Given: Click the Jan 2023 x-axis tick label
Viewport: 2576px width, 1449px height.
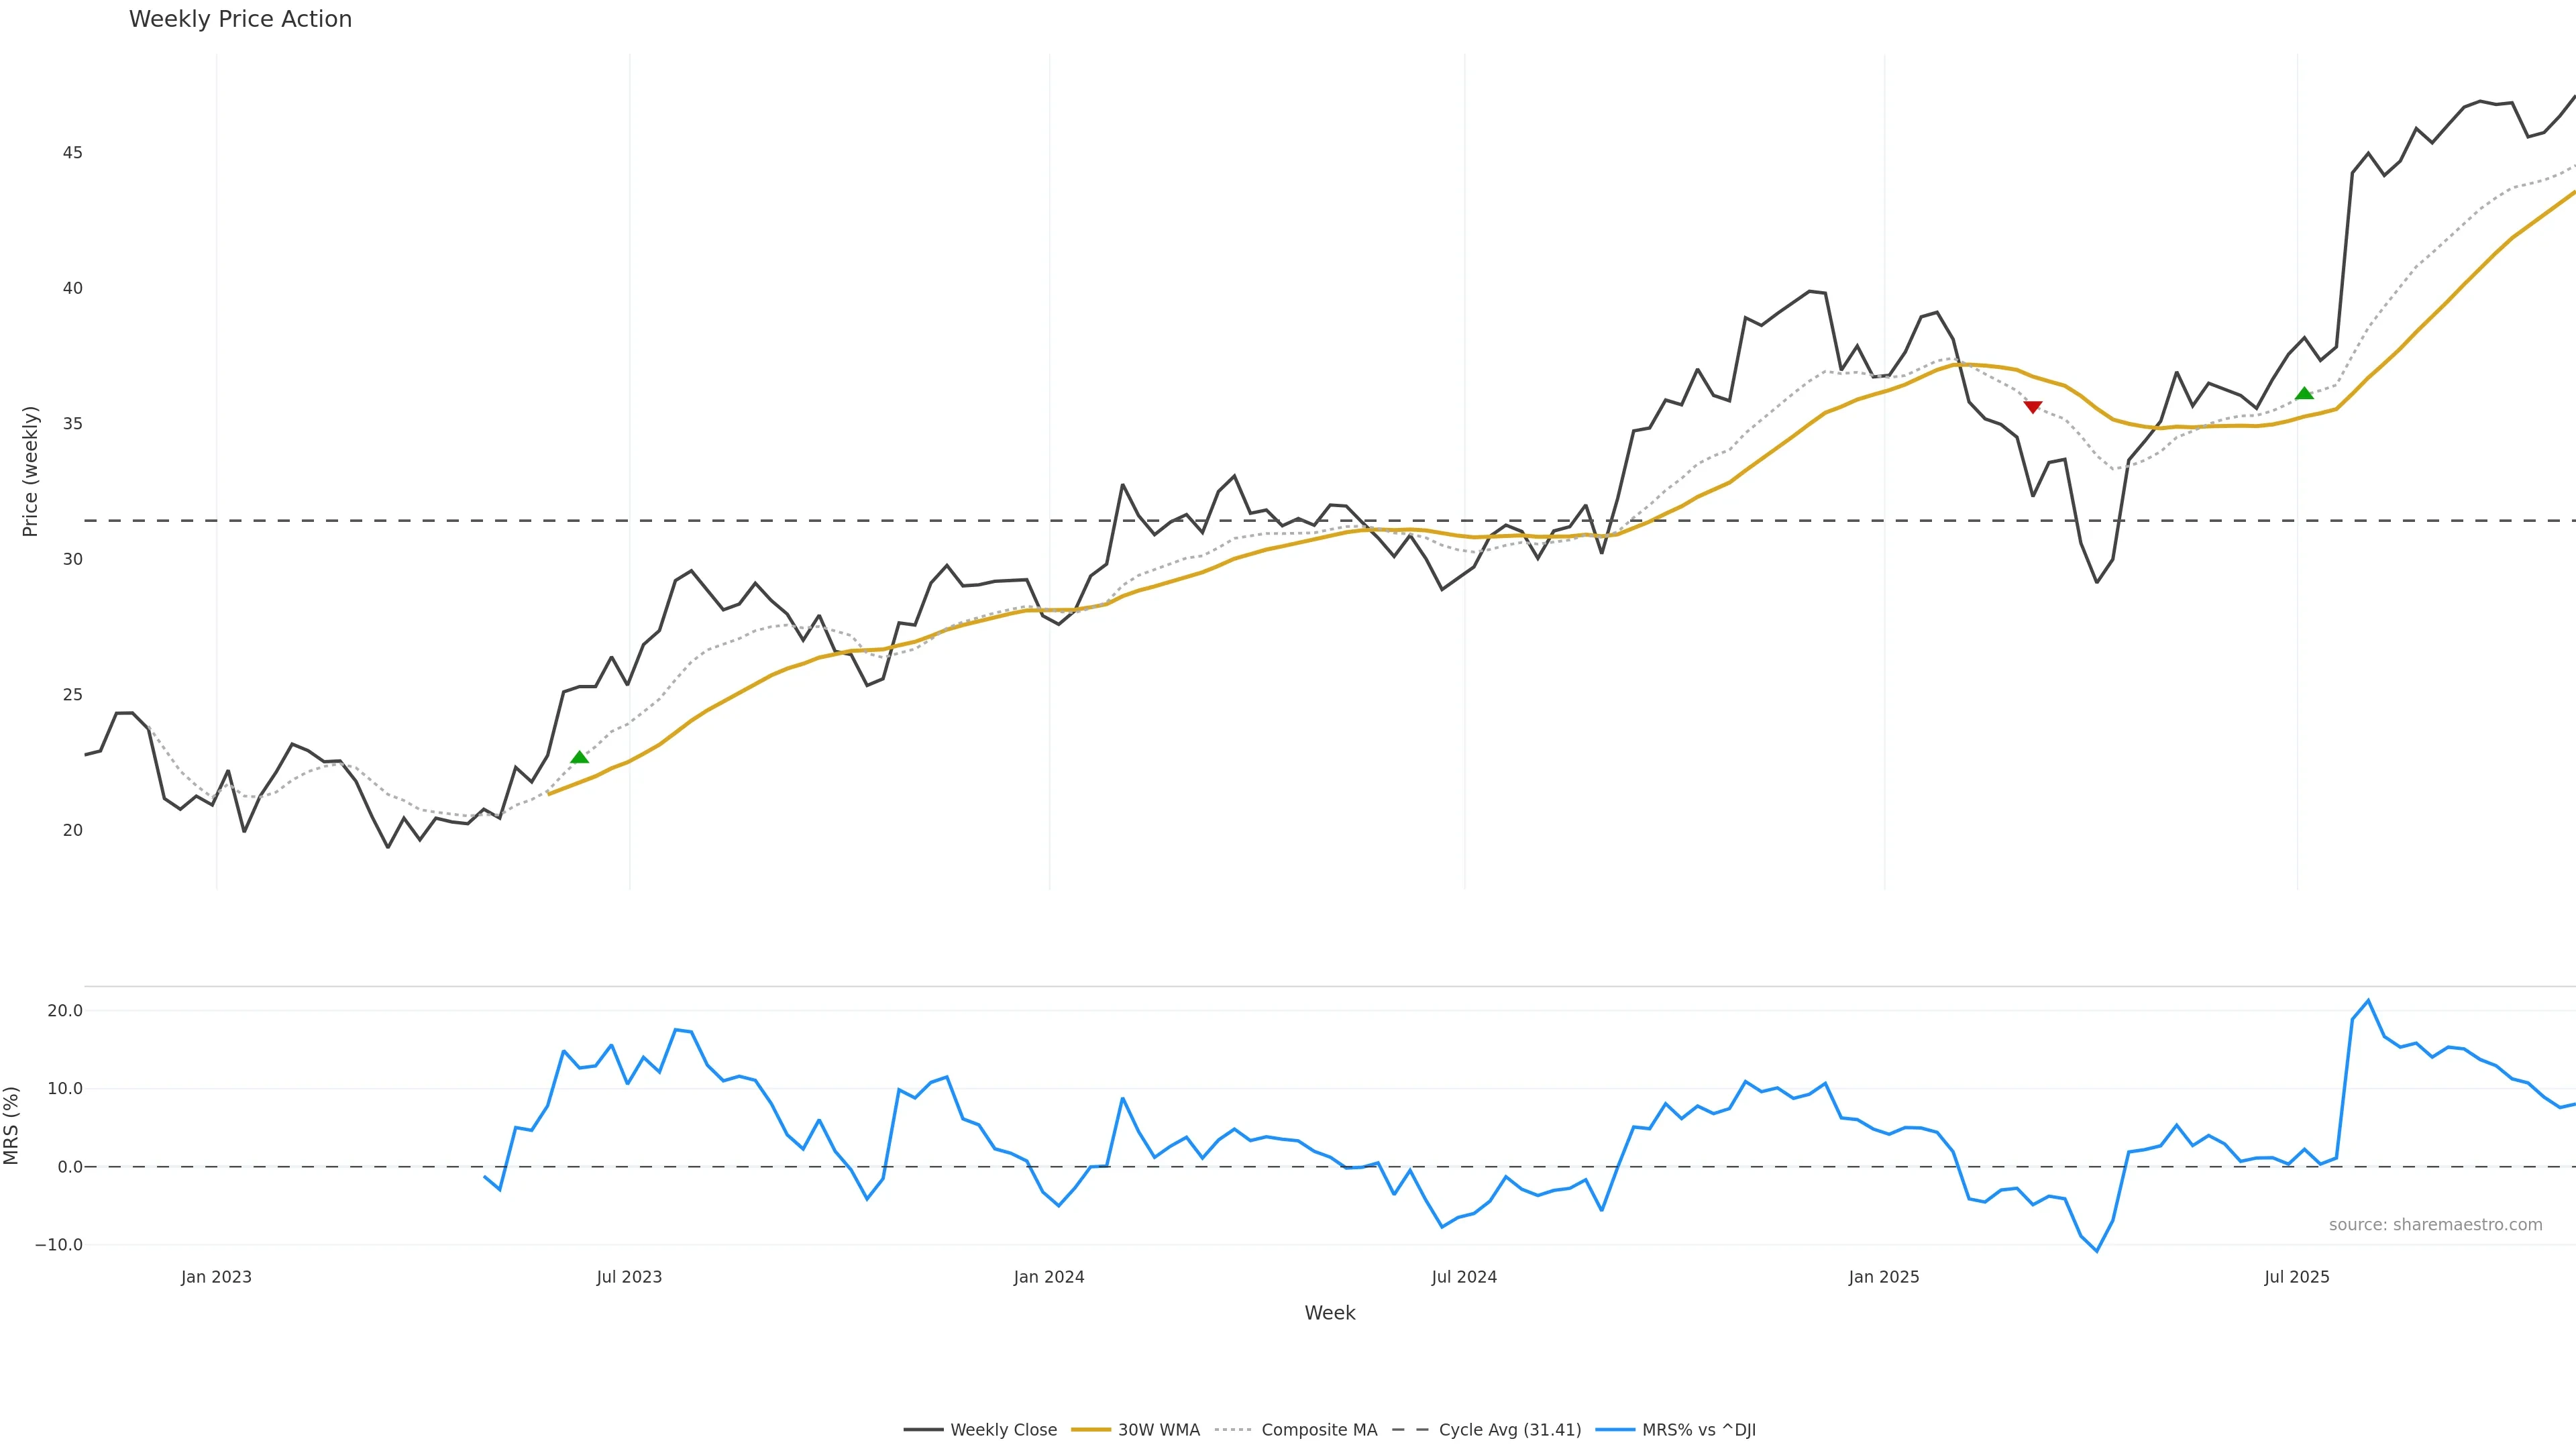Looking at the screenshot, I should pos(216,1277).
